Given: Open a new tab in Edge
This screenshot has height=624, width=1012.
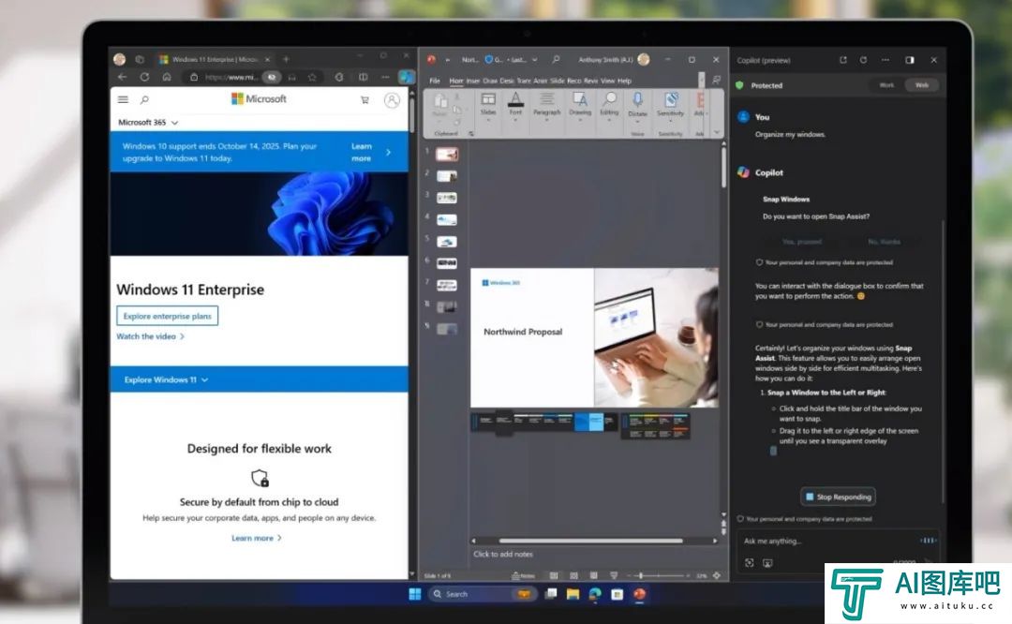Looking at the screenshot, I should (x=286, y=59).
